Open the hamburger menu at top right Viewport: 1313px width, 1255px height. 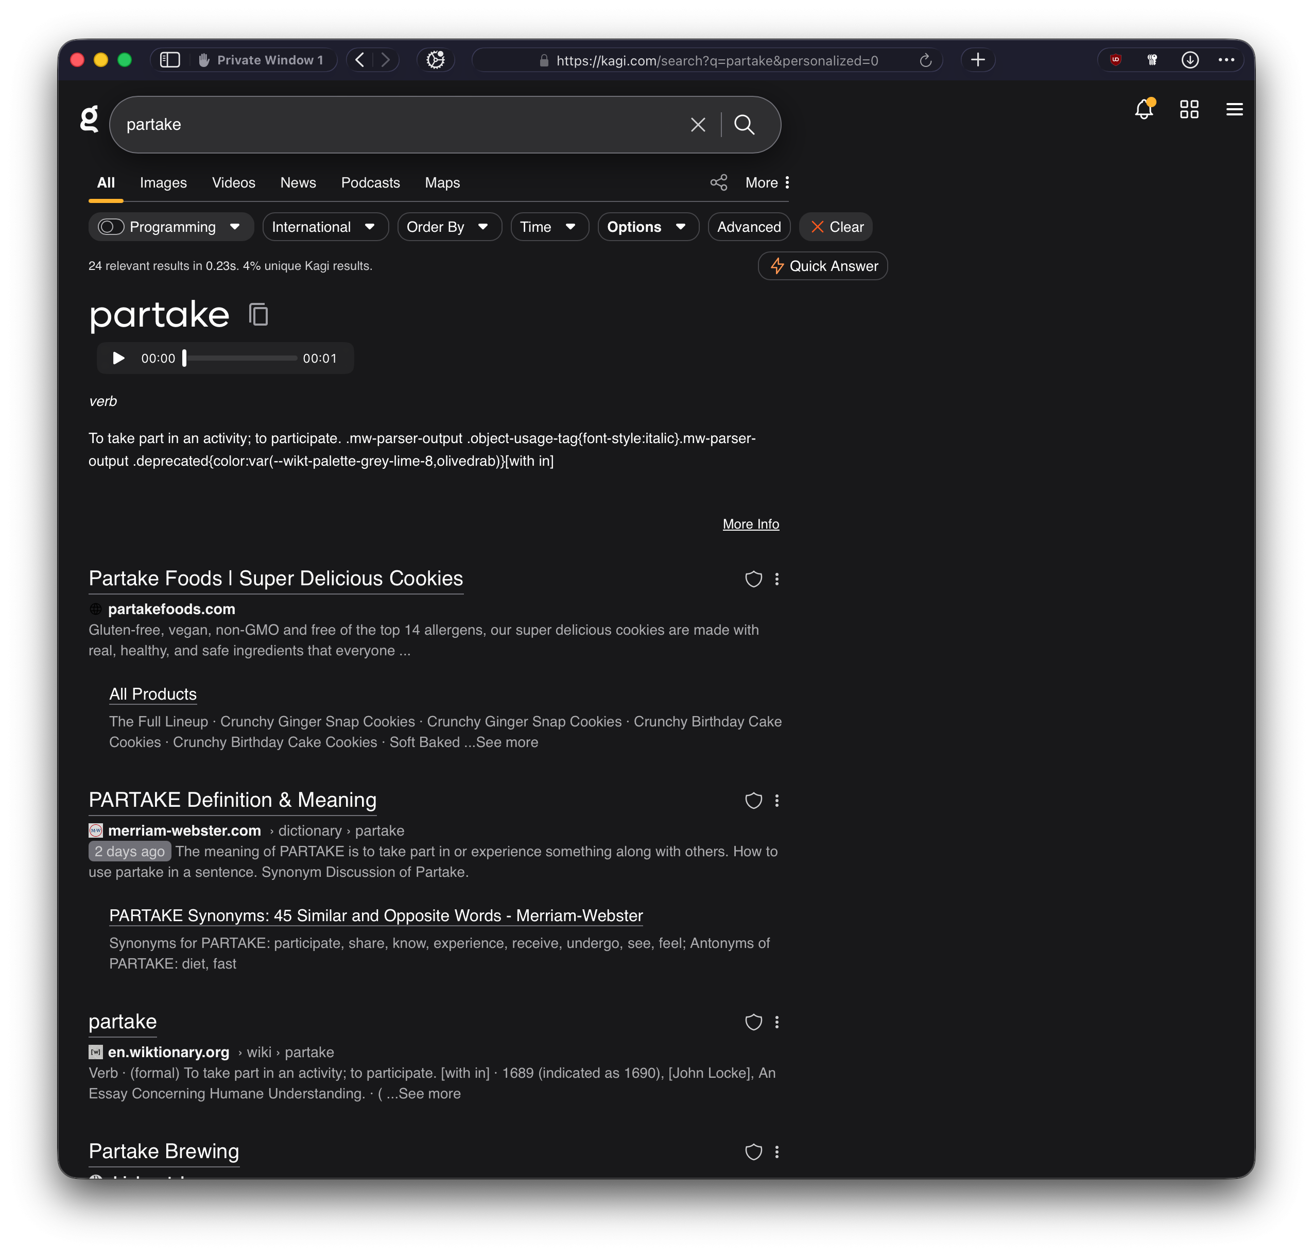[1234, 109]
